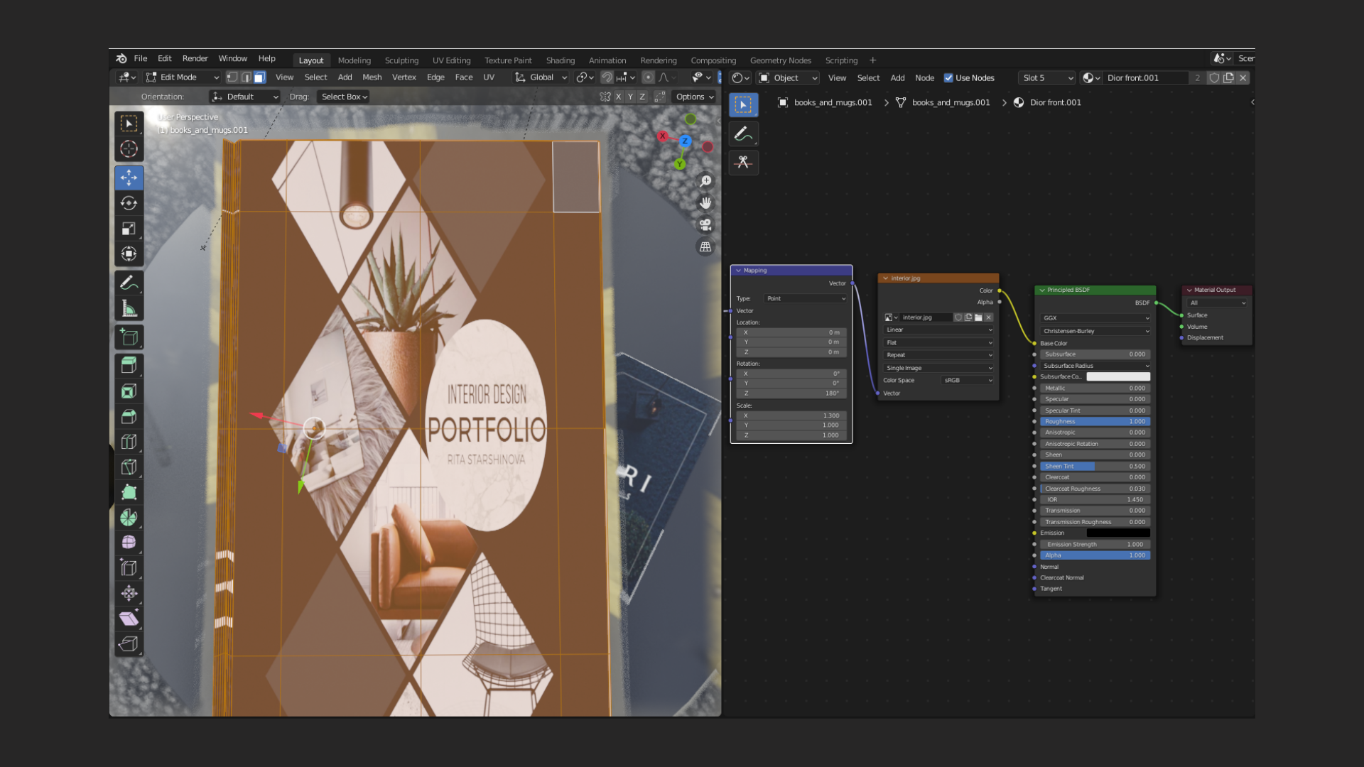Screen dimensions: 1364x767
Task: Open the GGX distribution dropdown
Action: point(1095,318)
